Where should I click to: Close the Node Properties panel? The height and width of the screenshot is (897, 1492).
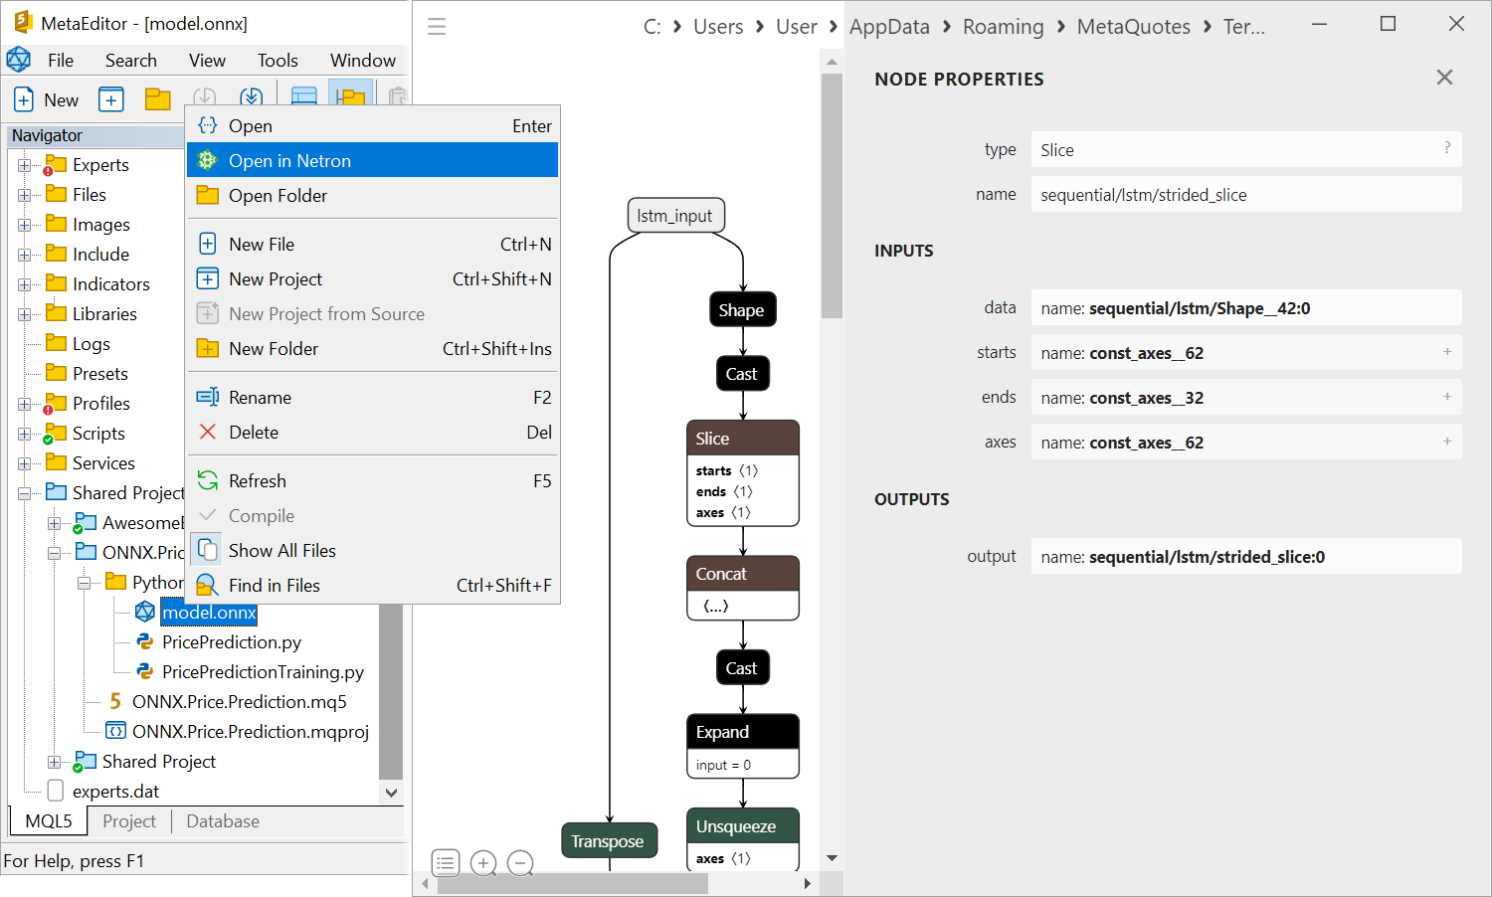pyautogui.click(x=1444, y=77)
